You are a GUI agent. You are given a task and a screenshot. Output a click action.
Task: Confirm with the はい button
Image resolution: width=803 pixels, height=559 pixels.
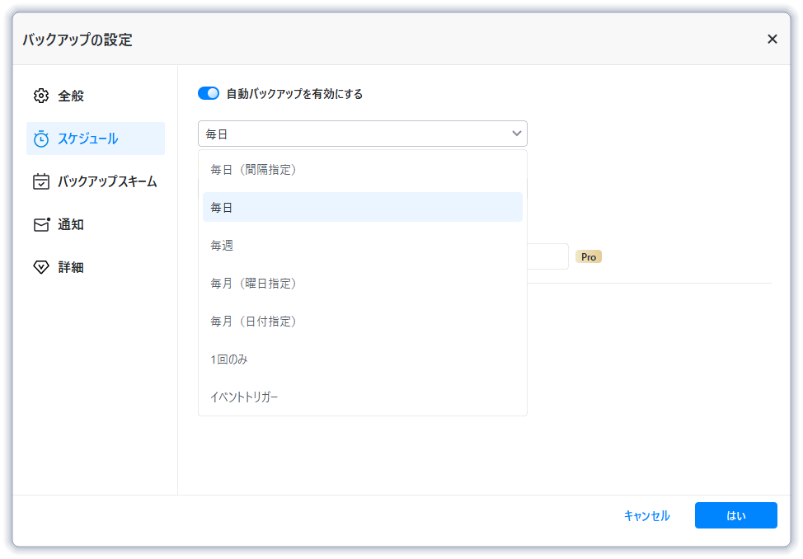[735, 515]
